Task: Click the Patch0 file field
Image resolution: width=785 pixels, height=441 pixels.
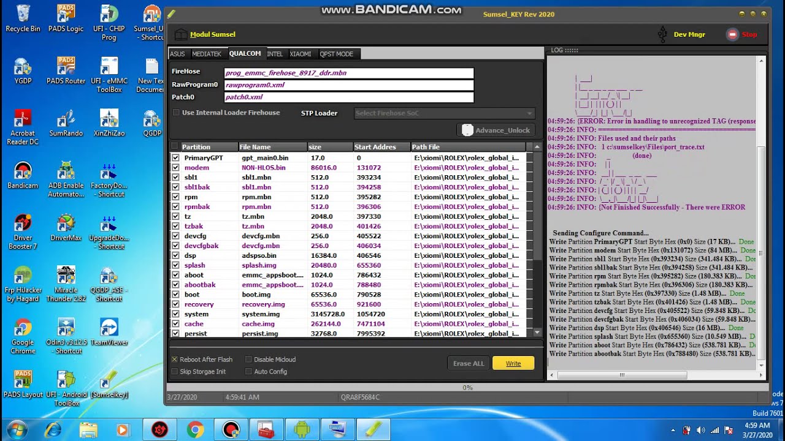Action: [349, 97]
